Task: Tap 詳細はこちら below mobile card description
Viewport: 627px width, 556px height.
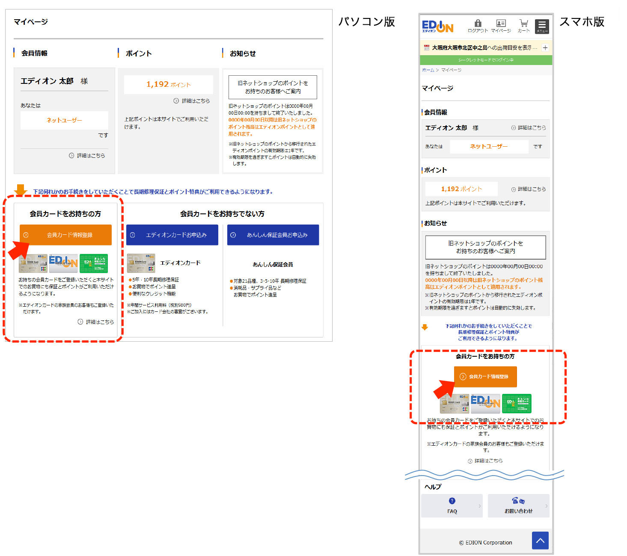Action: 485,461
